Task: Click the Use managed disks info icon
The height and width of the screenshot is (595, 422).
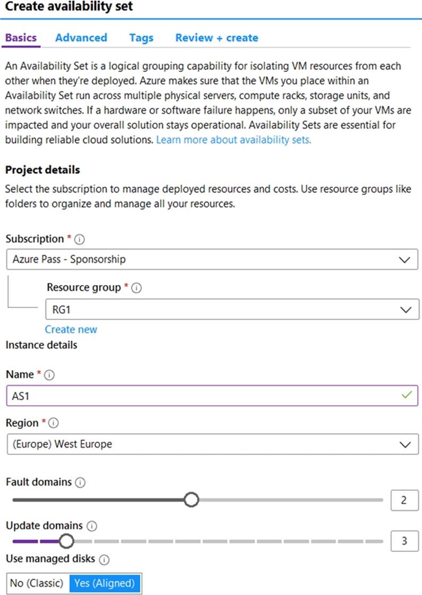Action: (104, 559)
